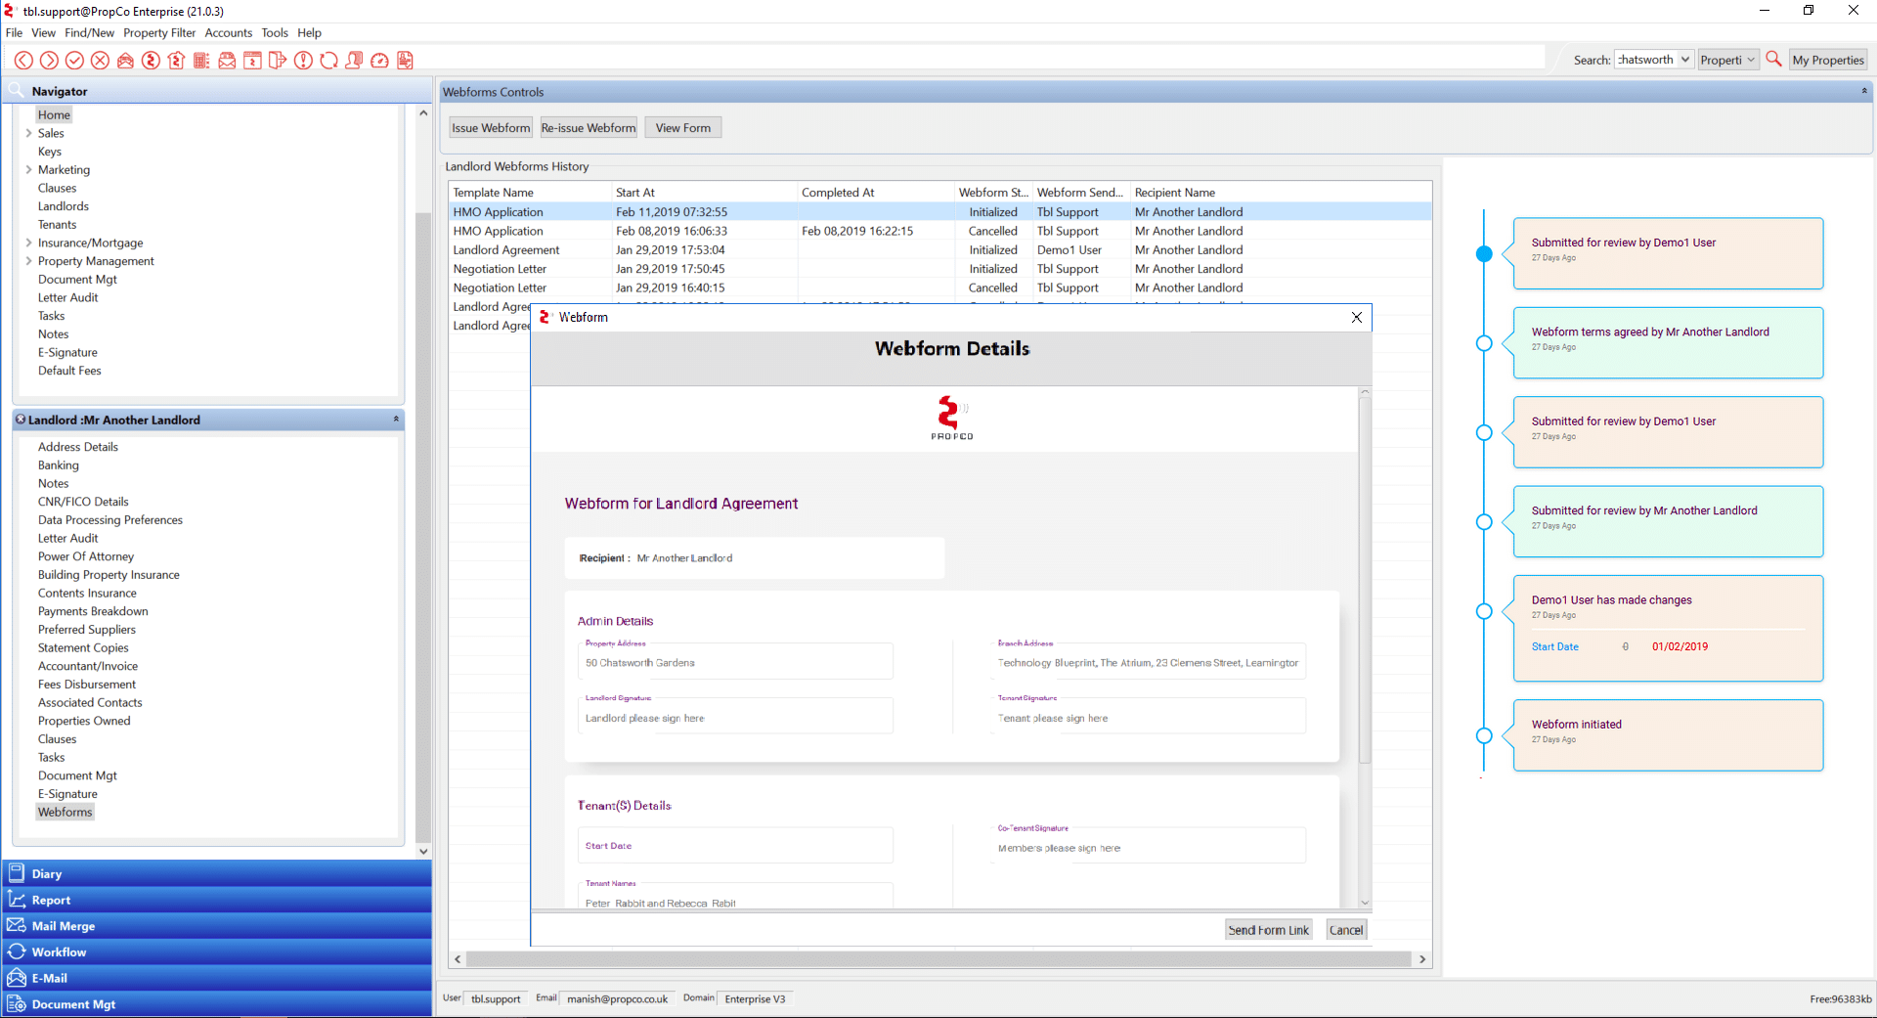Image resolution: width=1877 pixels, height=1018 pixels.
Task: Select the HMO Application row with Initialized status
Action: tap(939, 211)
